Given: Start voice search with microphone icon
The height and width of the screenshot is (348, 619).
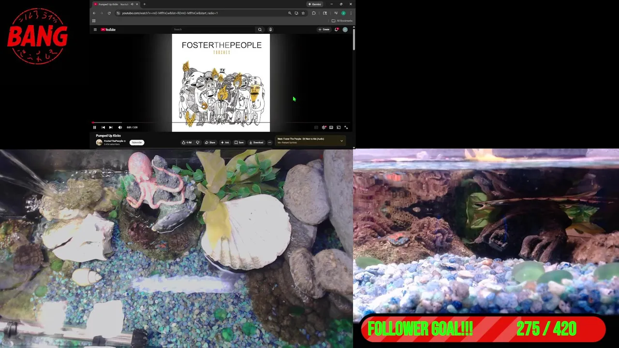Looking at the screenshot, I should [x=270, y=29].
